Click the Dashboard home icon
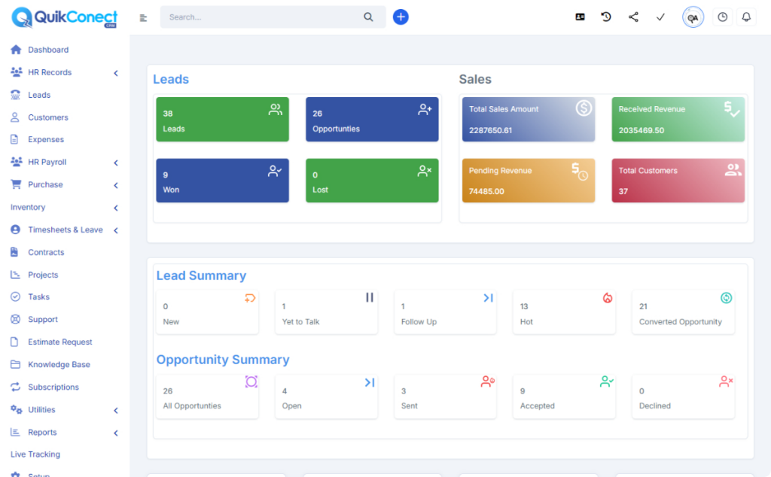 coord(16,50)
